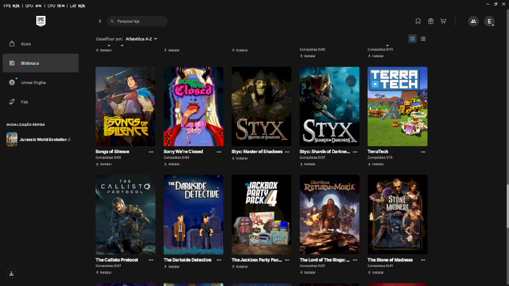509x286 pixels.
Task: Open options menu for Styx: Master of Shadows
Action: coord(287,152)
